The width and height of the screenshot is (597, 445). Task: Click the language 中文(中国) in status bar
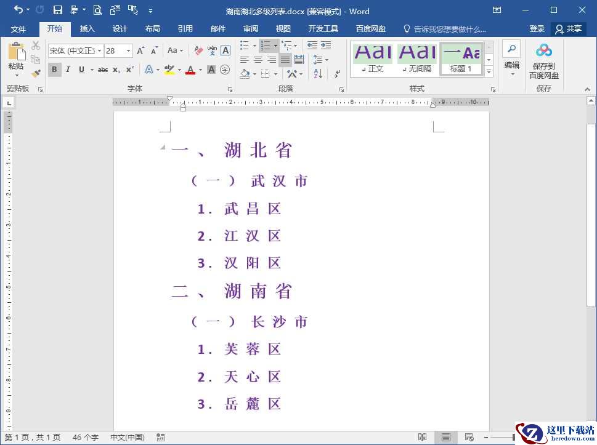tap(127, 438)
